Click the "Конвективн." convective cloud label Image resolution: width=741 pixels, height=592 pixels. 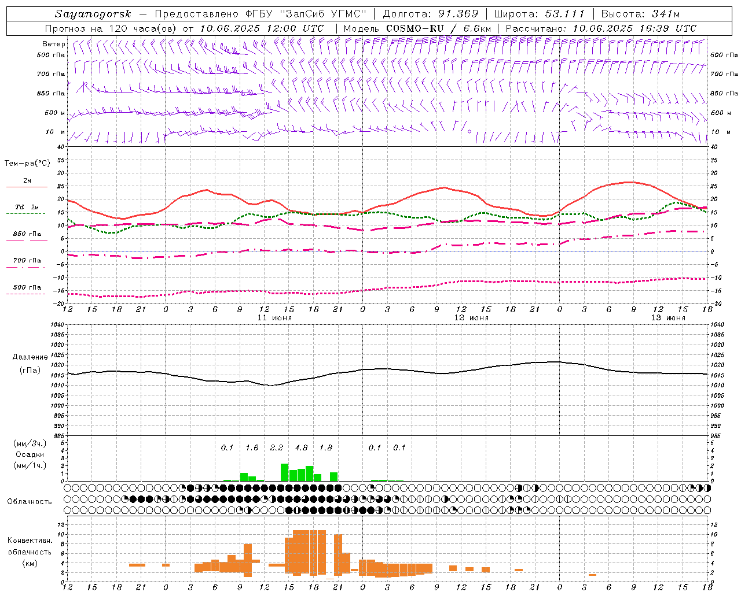30,541
